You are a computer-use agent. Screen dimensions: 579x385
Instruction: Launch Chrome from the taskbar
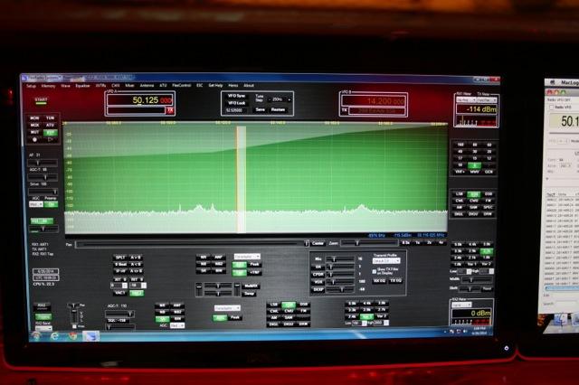tap(72, 336)
